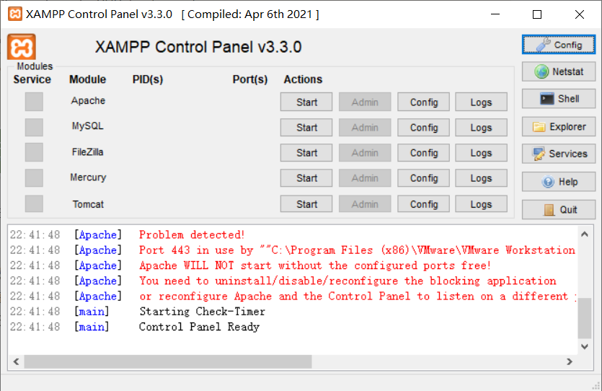Click the Quit button

(x=559, y=210)
